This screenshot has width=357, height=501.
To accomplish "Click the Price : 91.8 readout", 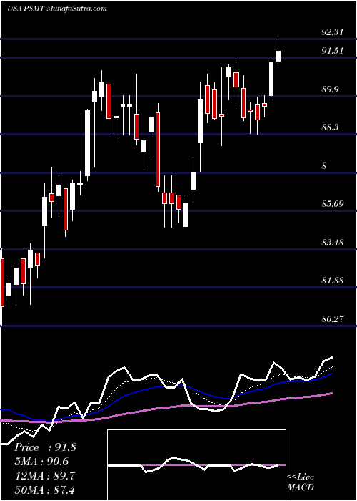I will (x=45, y=447).
